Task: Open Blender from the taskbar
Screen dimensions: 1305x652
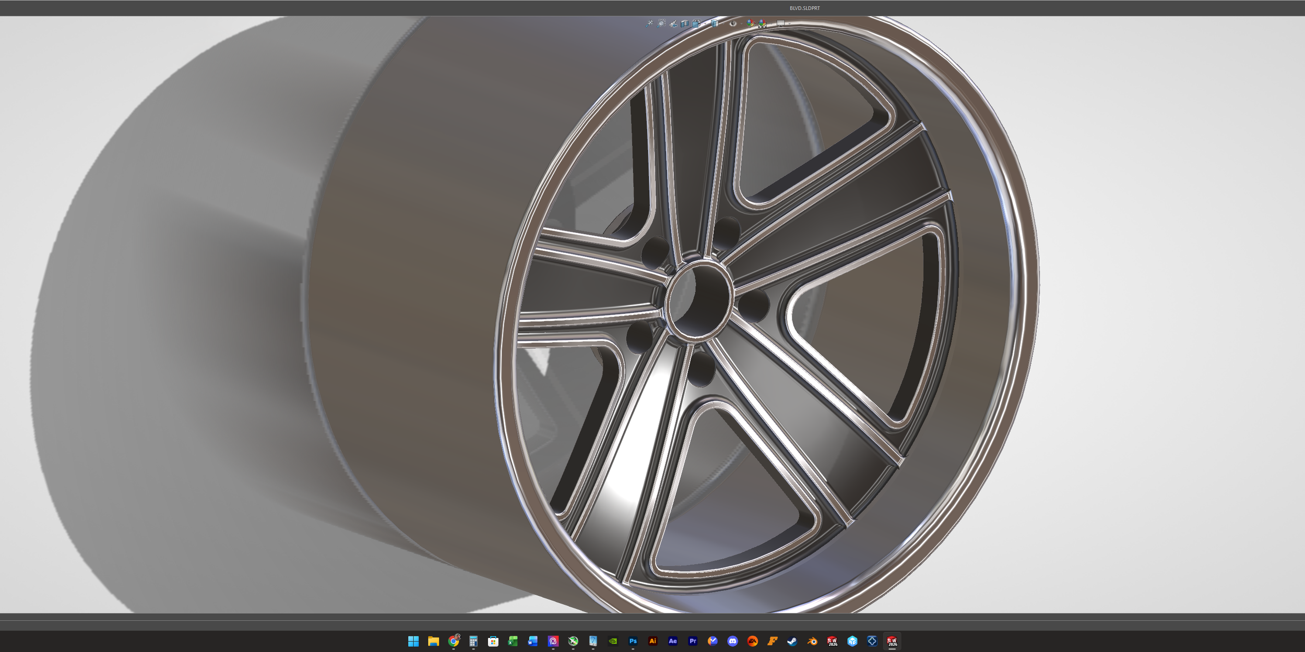Action: coord(812,641)
